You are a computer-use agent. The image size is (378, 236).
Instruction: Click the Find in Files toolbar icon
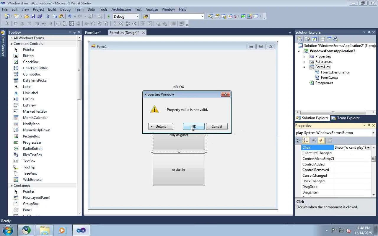(x=145, y=17)
